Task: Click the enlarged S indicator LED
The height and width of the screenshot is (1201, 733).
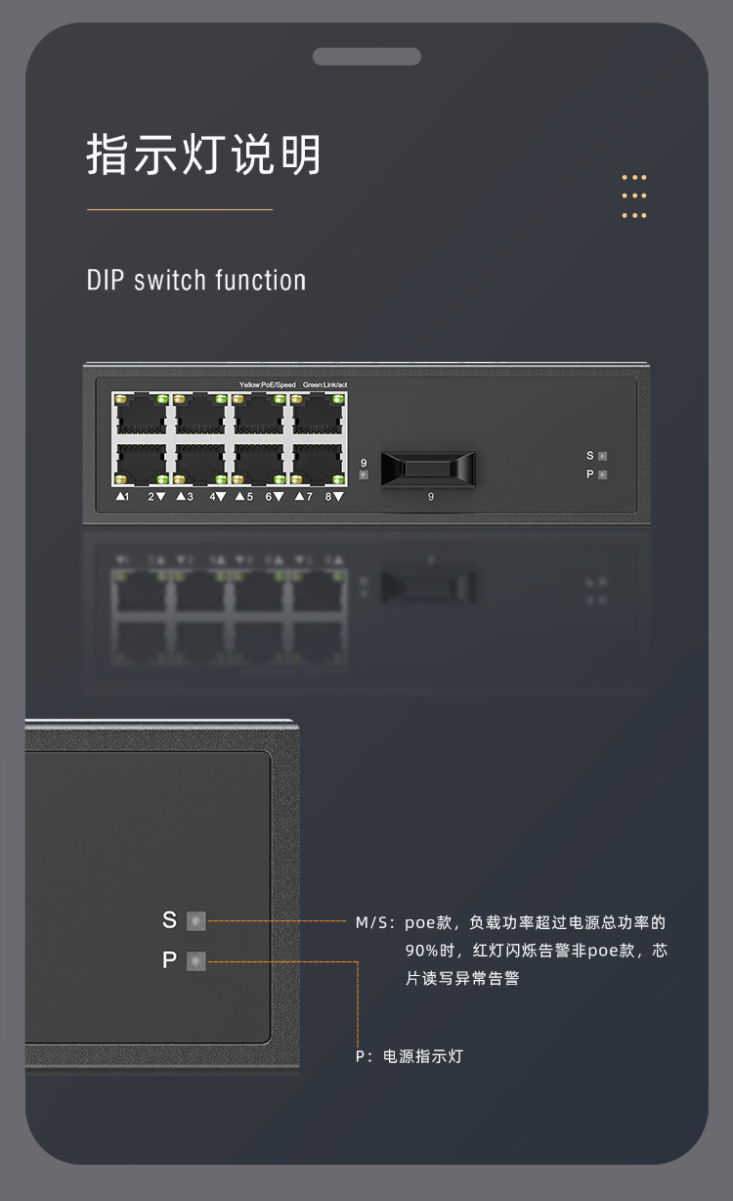Action: (x=196, y=920)
